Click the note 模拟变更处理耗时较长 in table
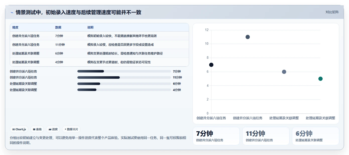This screenshot has width=349, height=155. pyautogui.click(x=125, y=53)
